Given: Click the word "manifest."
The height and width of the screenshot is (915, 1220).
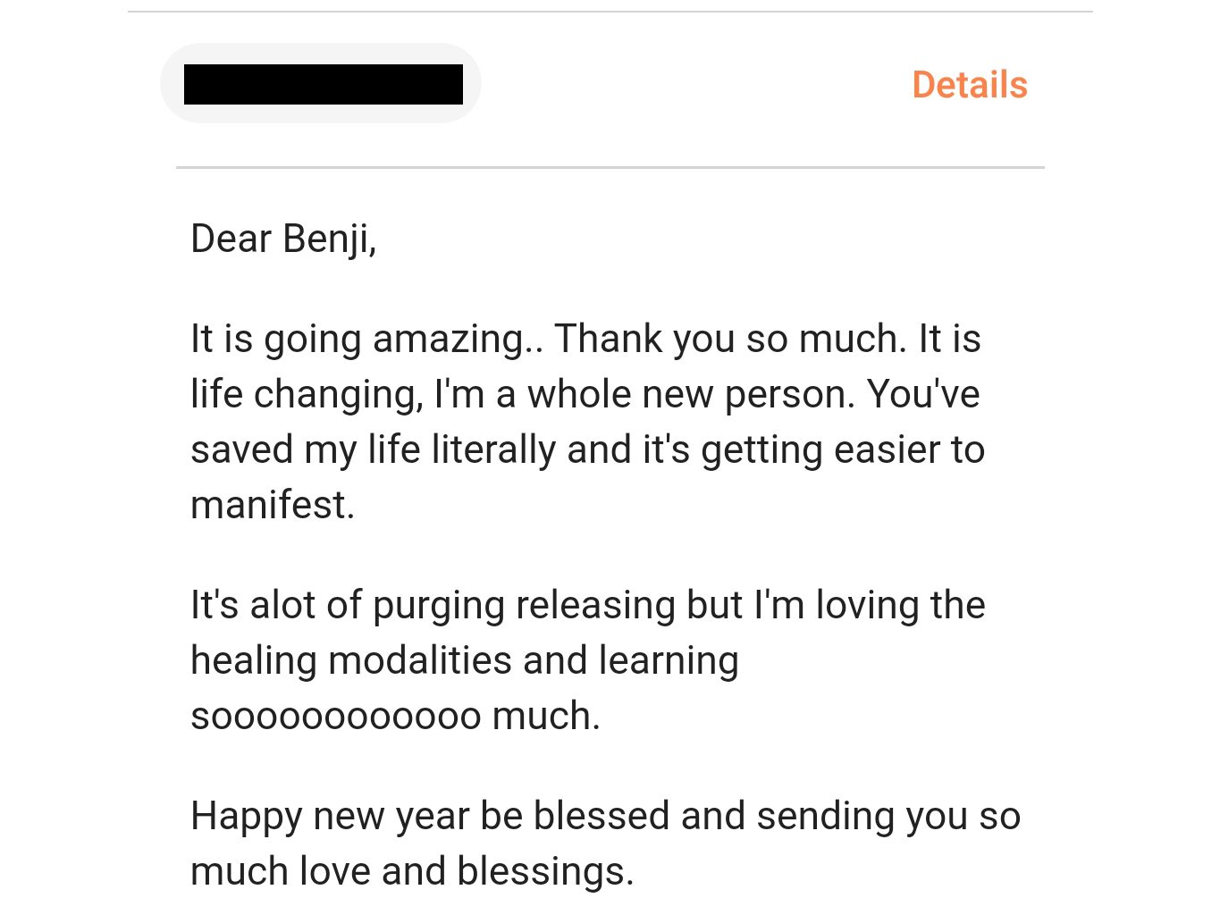Looking at the screenshot, I should (273, 505).
